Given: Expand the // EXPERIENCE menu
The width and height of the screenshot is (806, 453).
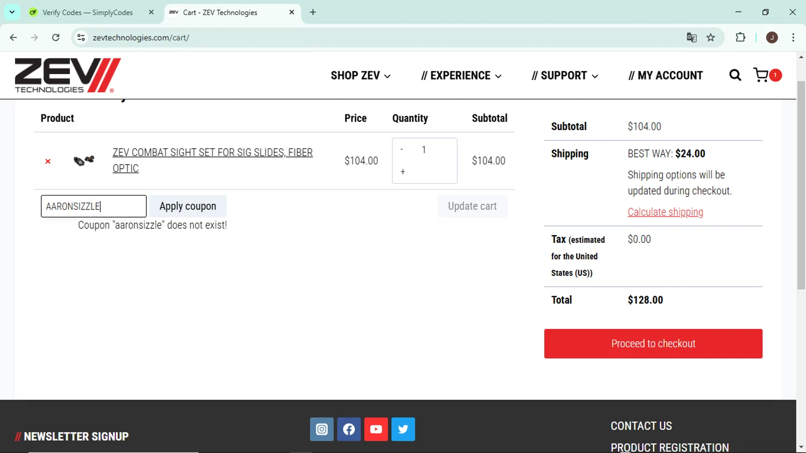Looking at the screenshot, I should [x=462, y=76].
